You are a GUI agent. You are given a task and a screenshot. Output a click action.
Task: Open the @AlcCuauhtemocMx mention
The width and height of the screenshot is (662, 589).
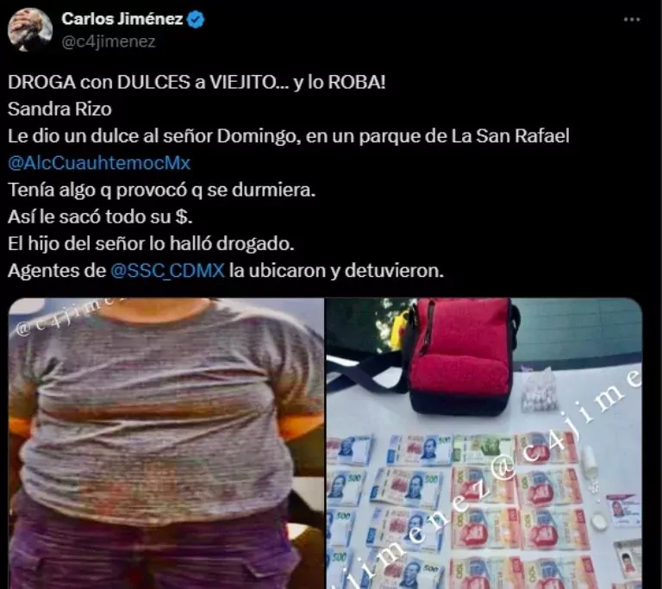pos(99,163)
